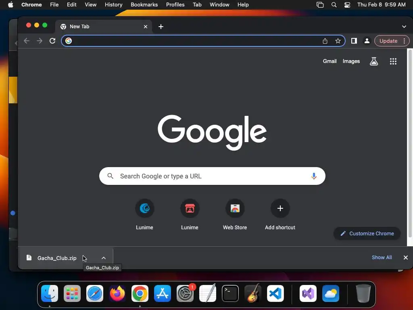Screen dimensions: 413x310
Task: Click the date and time in menu bar
Action: pos(382,5)
